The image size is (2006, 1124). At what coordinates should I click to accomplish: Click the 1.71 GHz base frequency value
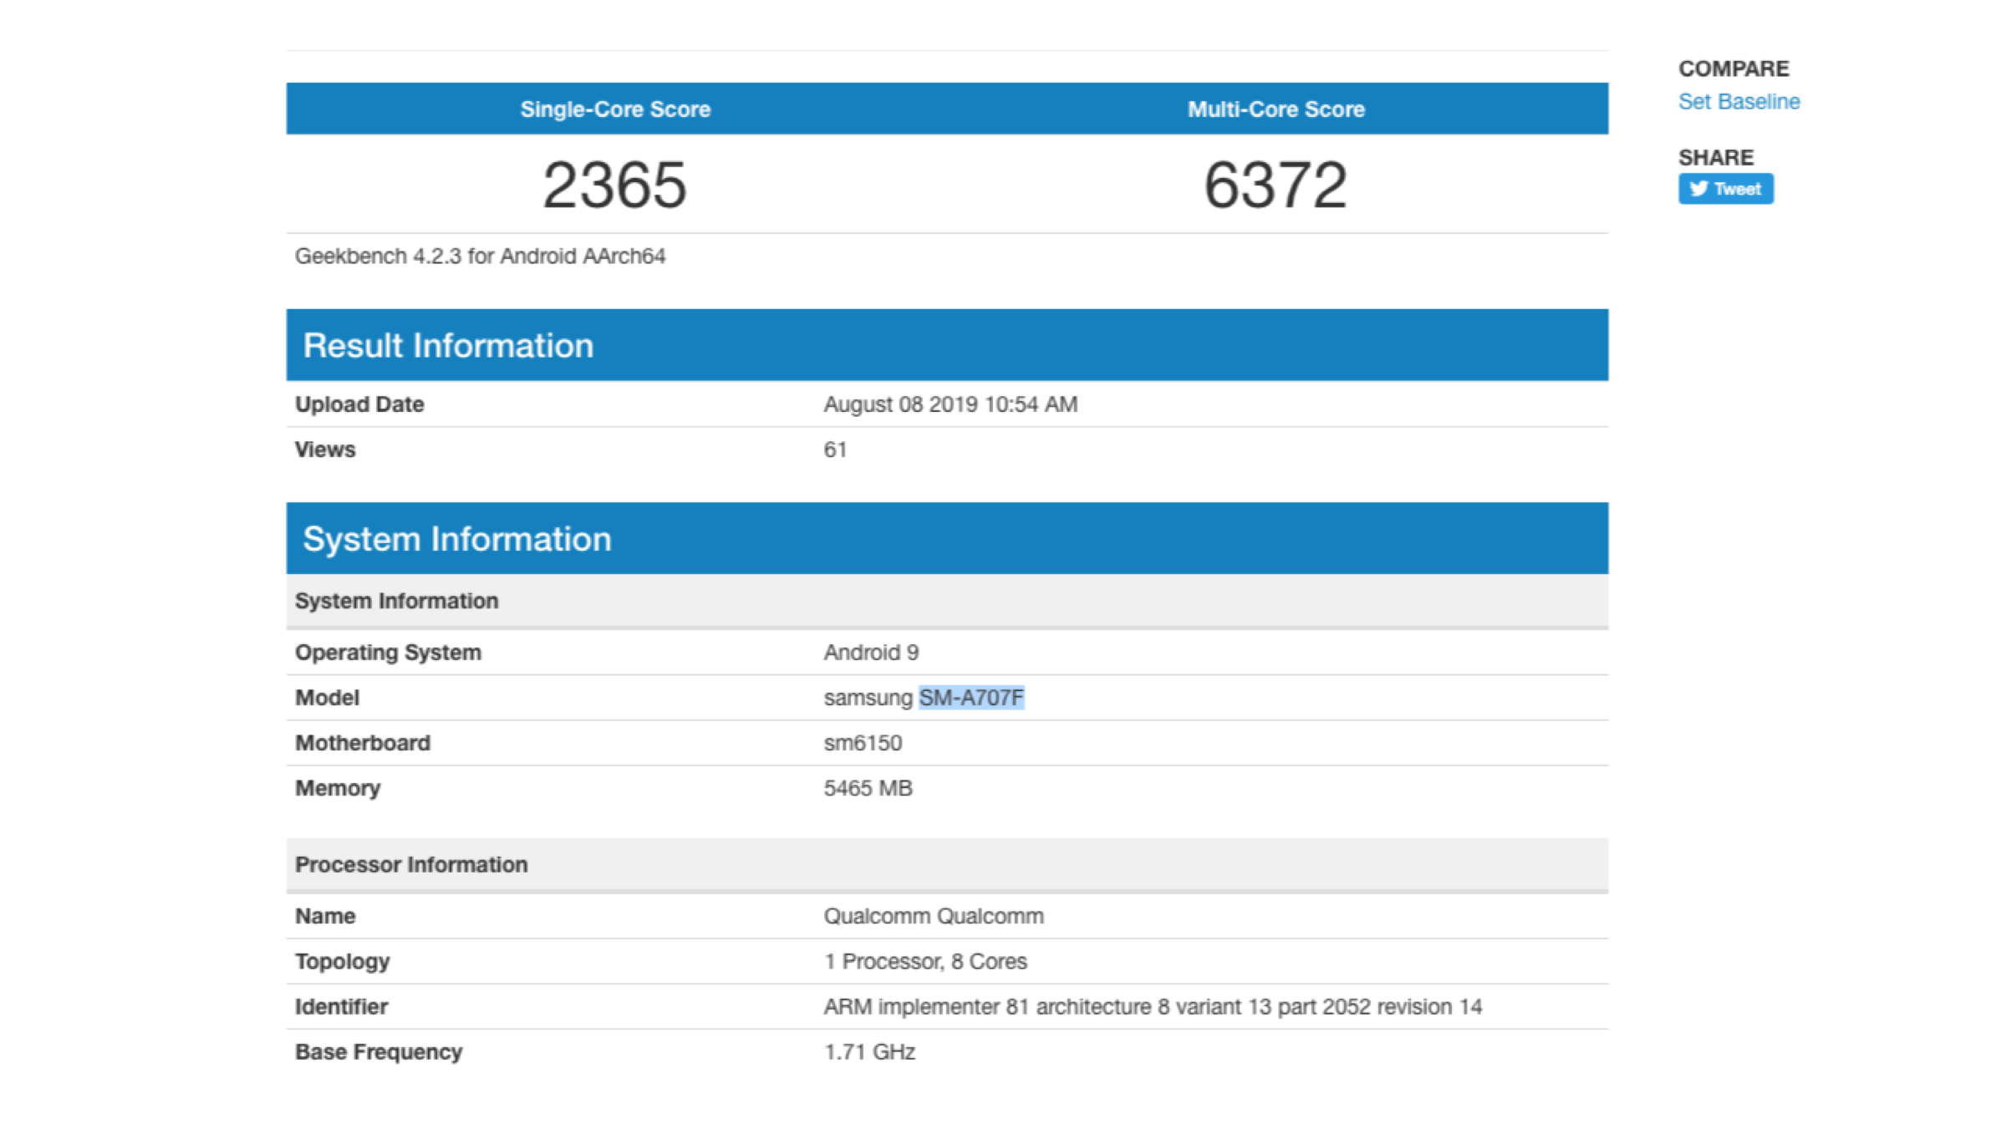coord(869,1052)
